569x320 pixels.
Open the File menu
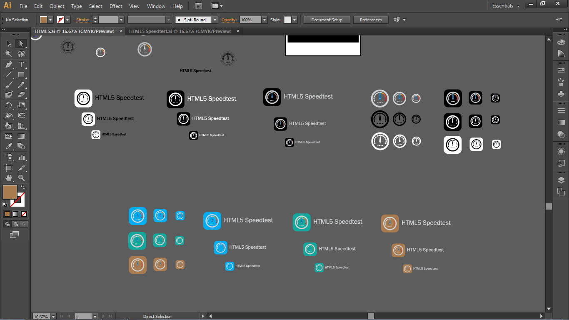click(x=23, y=6)
